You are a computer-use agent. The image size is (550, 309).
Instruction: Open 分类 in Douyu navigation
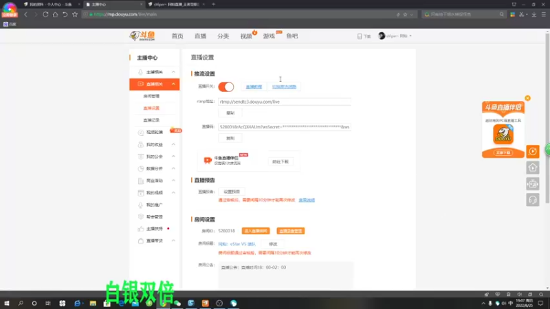coord(223,36)
